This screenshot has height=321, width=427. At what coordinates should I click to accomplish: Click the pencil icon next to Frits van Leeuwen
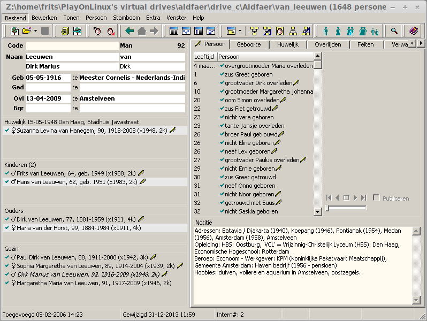(141, 173)
